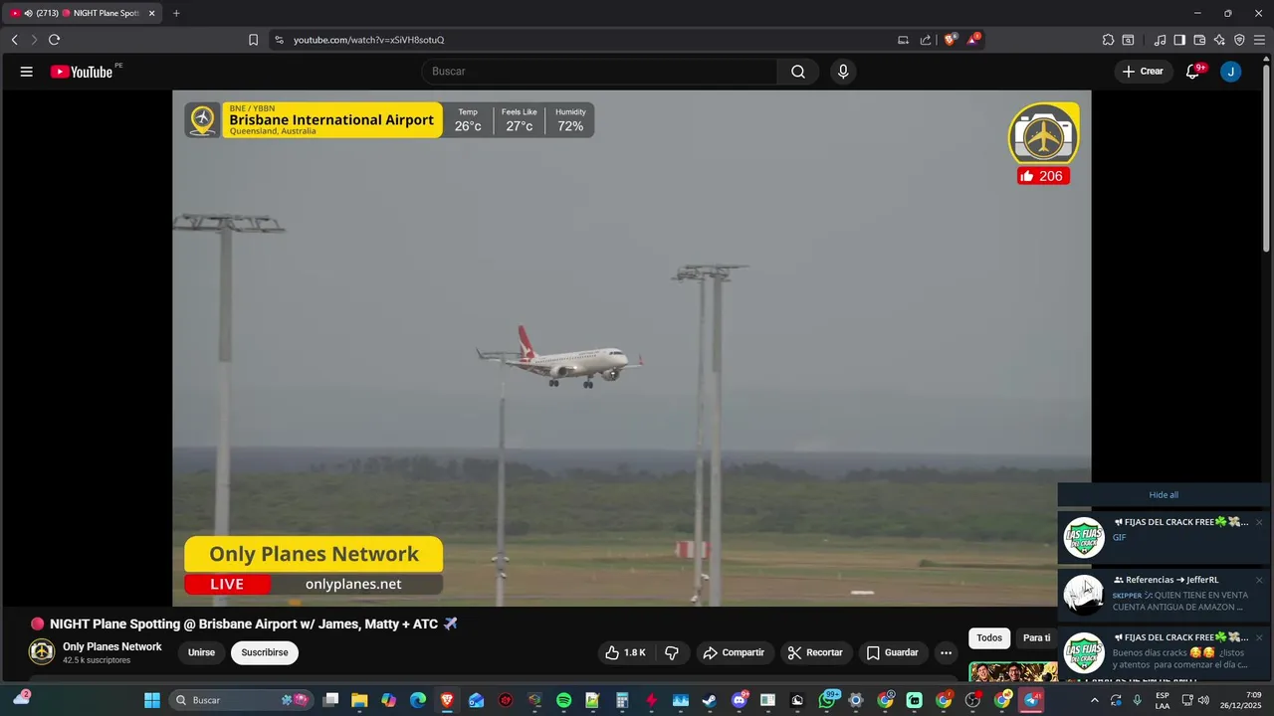Open Brave VPN shield icon

point(1239,40)
